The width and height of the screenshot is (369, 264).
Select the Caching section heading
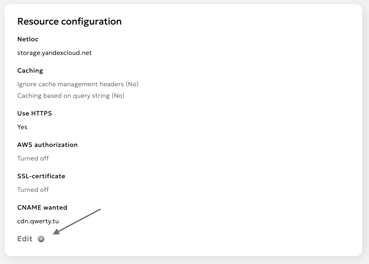pyautogui.click(x=30, y=71)
